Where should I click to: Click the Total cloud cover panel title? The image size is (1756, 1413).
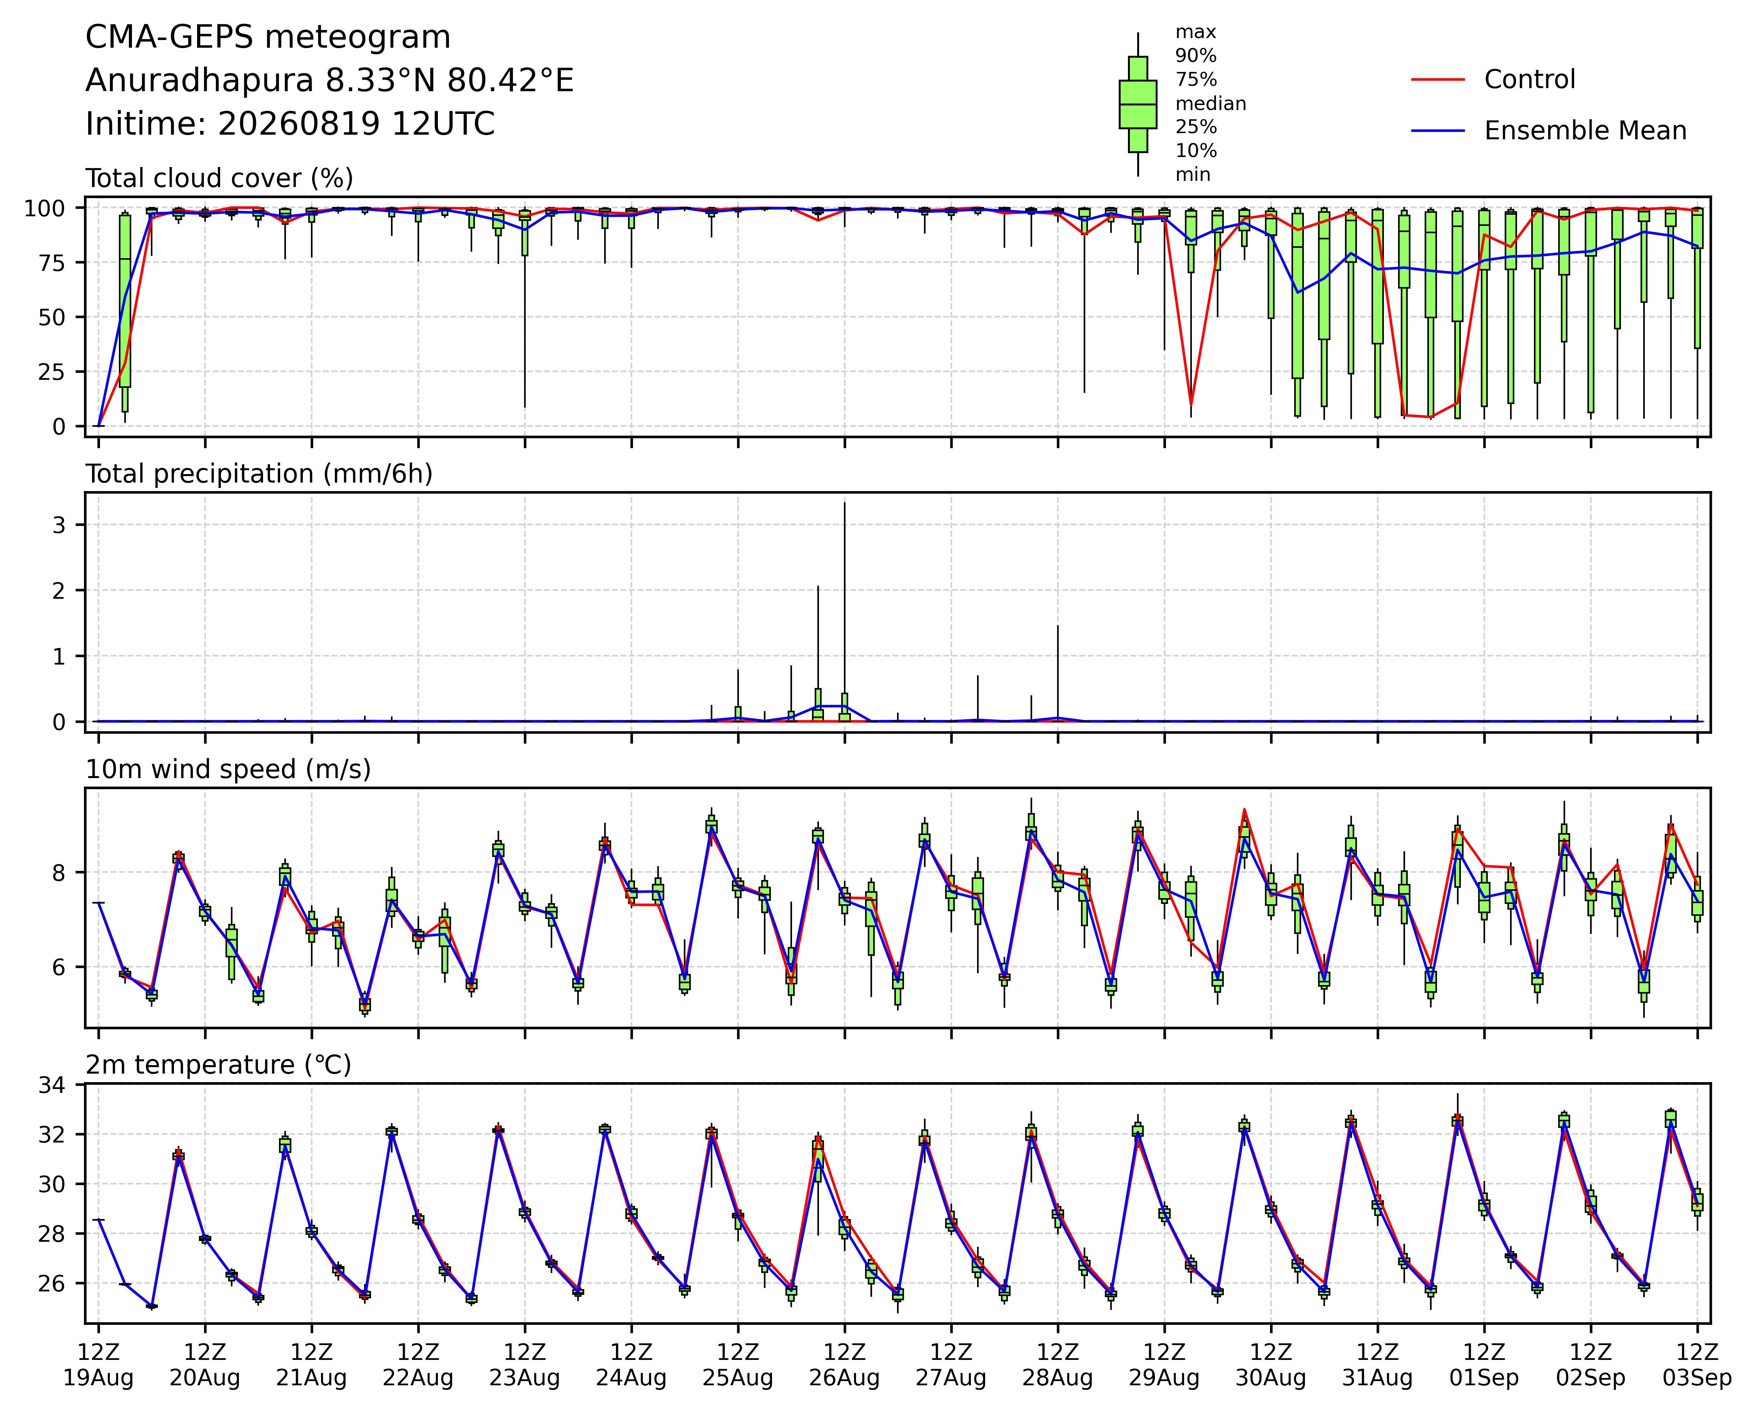pos(219,178)
